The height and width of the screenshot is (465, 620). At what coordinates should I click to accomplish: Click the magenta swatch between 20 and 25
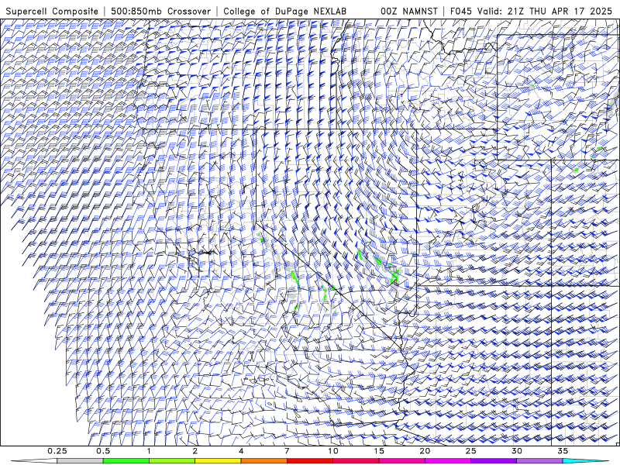(x=448, y=461)
